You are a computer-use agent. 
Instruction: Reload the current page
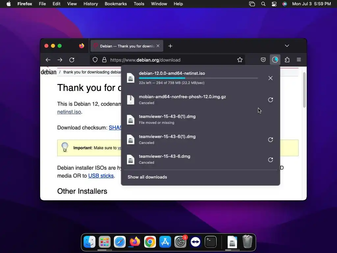tap(72, 60)
